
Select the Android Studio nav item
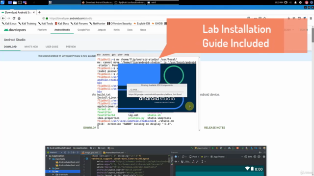click(x=62, y=30)
